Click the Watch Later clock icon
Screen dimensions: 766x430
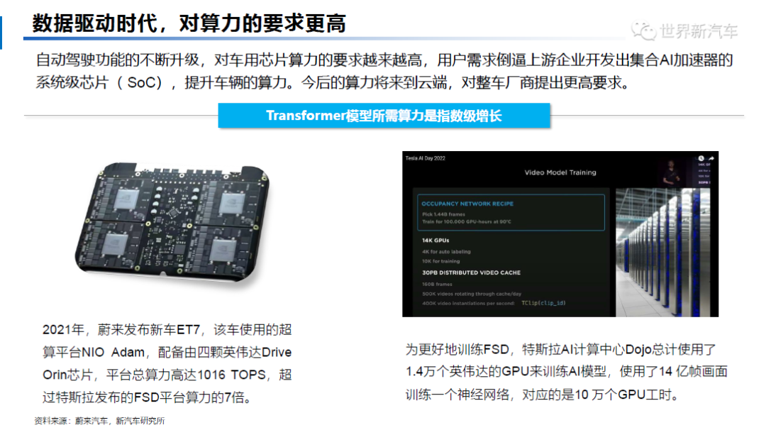pyautogui.click(x=701, y=158)
